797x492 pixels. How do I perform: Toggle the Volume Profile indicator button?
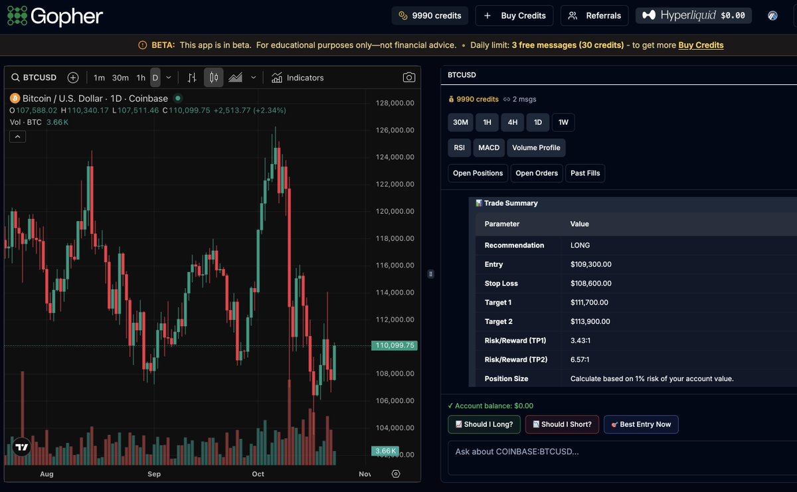(x=536, y=147)
